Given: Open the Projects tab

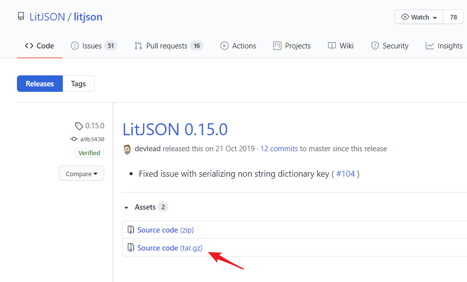Looking at the screenshot, I should click(x=292, y=45).
